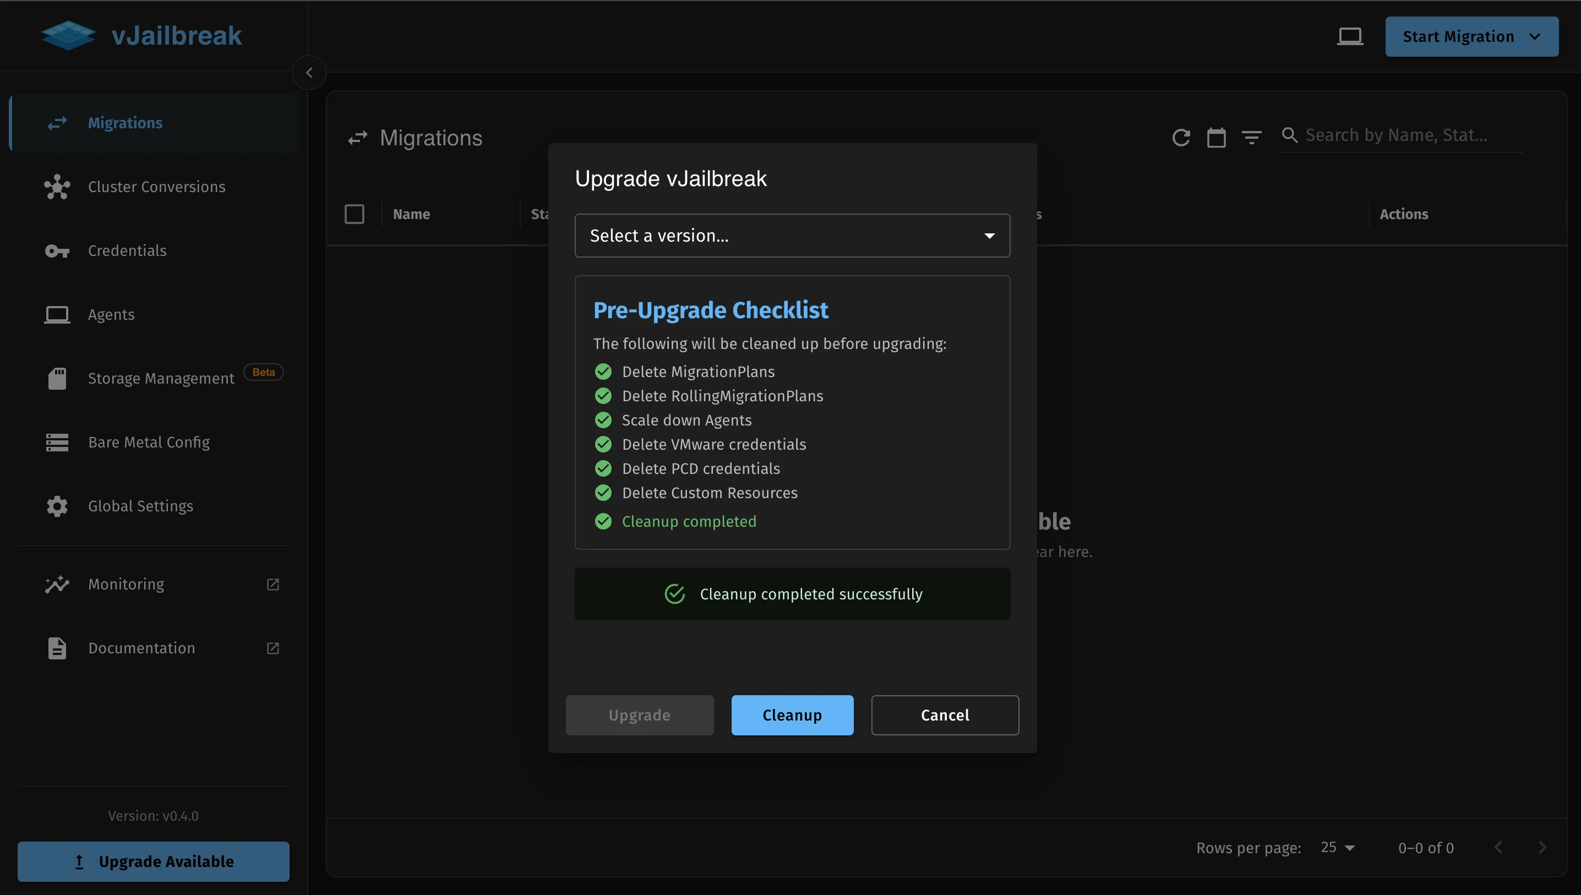The height and width of the screenshot is (895, 1581).
Task: Click the refresh icon in Migrations toolbar
Action: tap(1180, 137)
